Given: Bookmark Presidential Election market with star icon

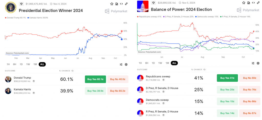Looking at the screenshot, I should pos(112,4).
